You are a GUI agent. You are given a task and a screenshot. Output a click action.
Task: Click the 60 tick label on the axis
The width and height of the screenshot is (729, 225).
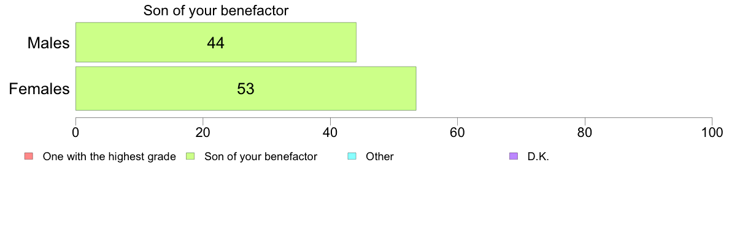pyautogui.click(x=458, y=132)
